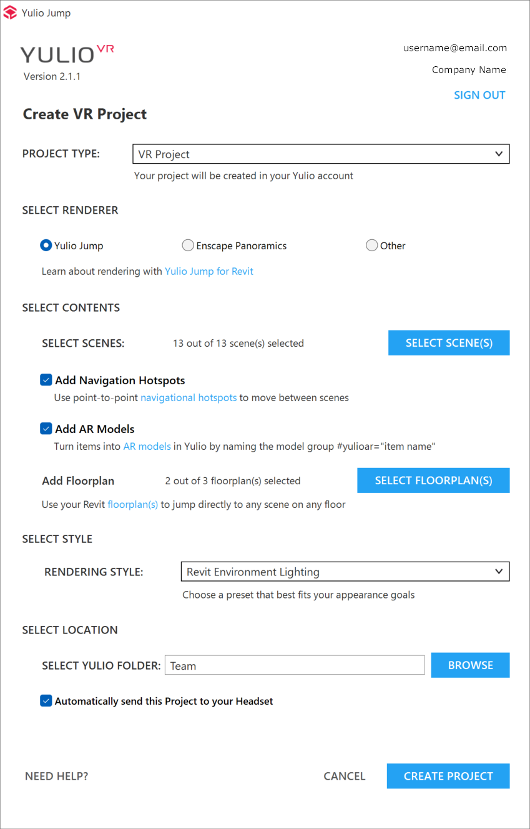The image size is (530, 829).
Task: Open the Yulio Jump for Revit link
Action: click(x=209, y=271)
